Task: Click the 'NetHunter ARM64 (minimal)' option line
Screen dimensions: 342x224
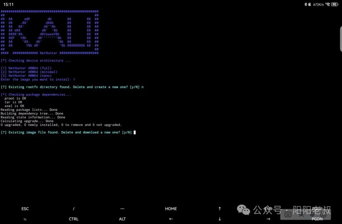Action: 29,72
